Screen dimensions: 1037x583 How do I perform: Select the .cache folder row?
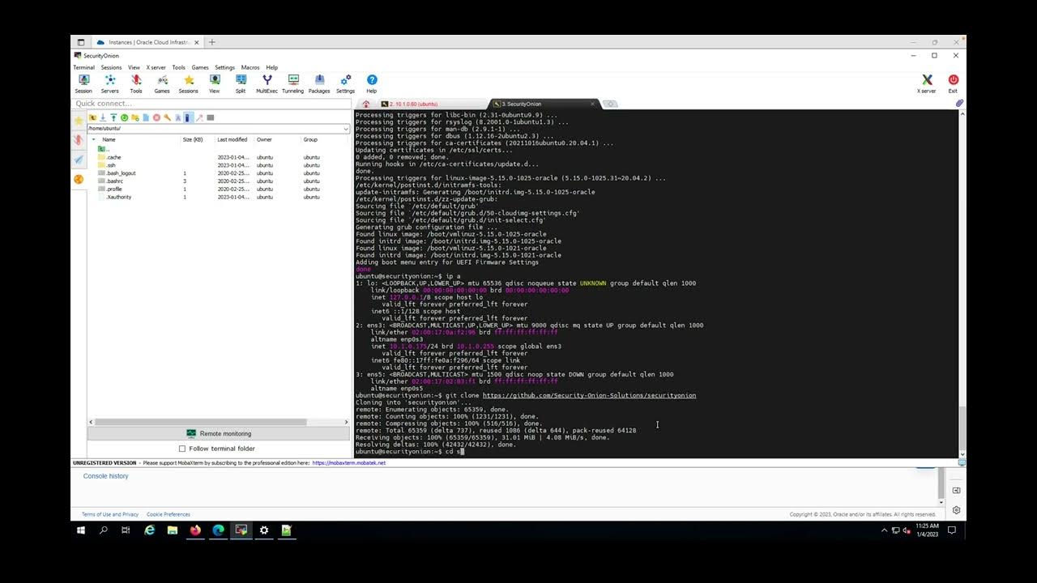pos(219,157)
